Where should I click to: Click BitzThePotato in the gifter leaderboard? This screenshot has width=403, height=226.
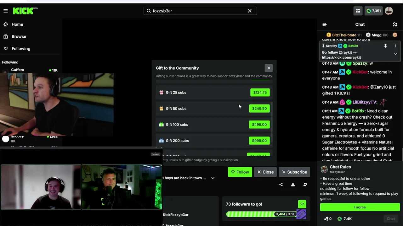point(344,35)
